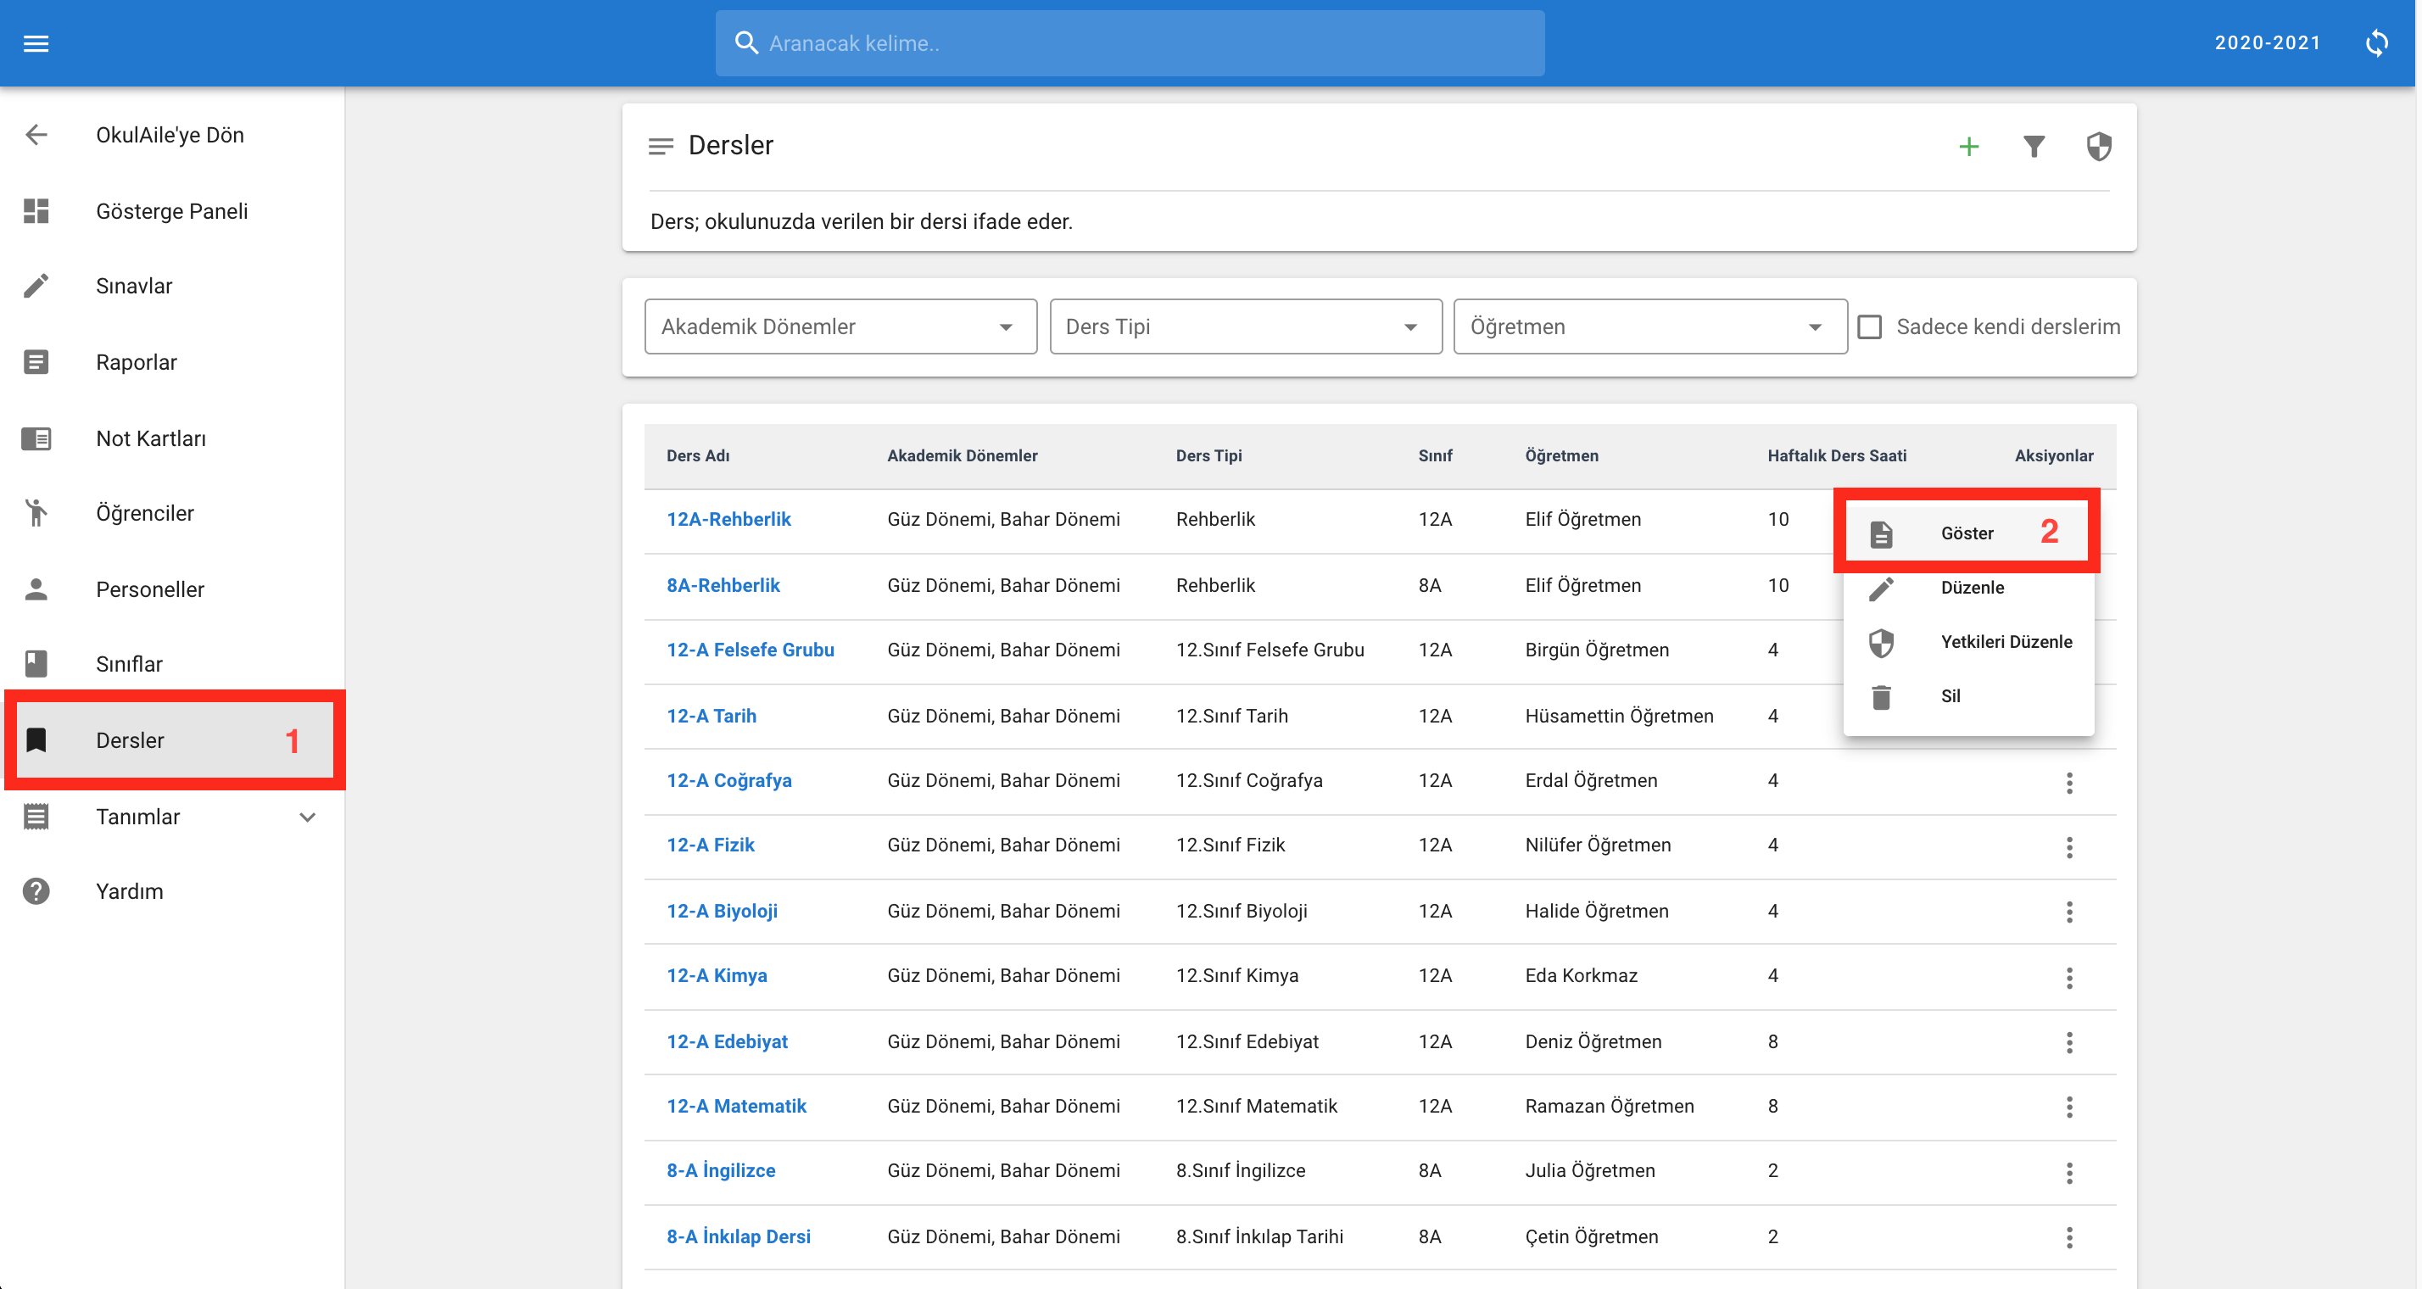This screenshot has width=2422, height=1289.
Task: Click the Sınıf column header
Action: (1435, 456)
